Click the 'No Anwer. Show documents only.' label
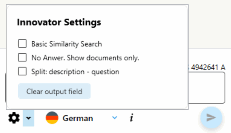This screenshot has width=231, height=133. pyautogui.click(x=85, y=58)
